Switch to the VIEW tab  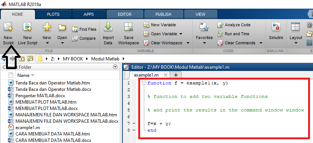[x=200, y=14]
